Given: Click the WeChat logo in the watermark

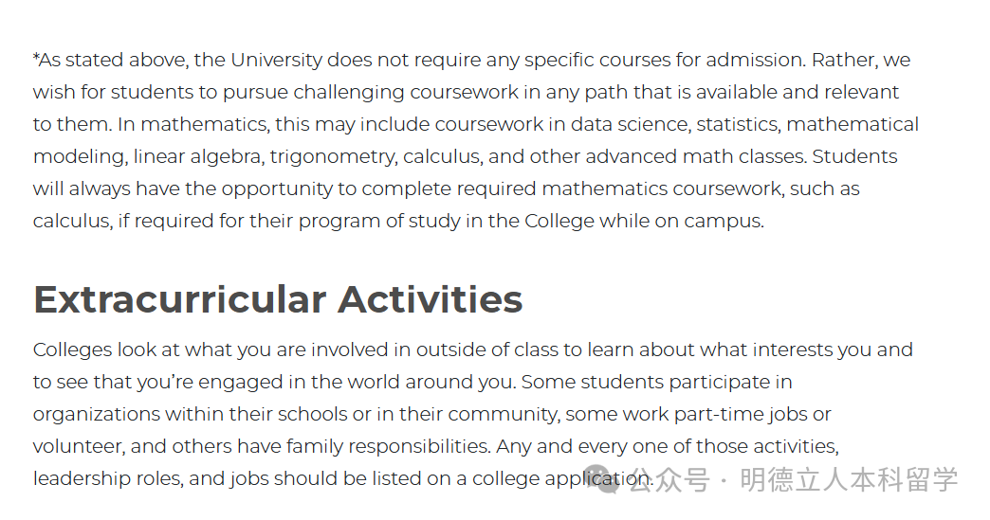Looking at the screenshot, I should coord(601,477).
